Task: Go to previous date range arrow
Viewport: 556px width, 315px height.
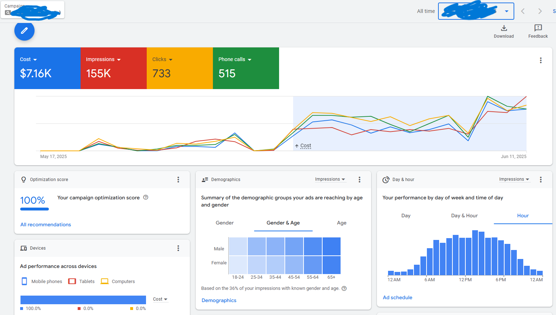Action: [x=523, y=11]
